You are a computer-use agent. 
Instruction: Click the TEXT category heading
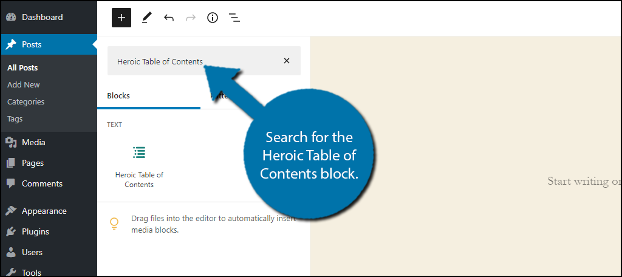(x=114, y=125)
